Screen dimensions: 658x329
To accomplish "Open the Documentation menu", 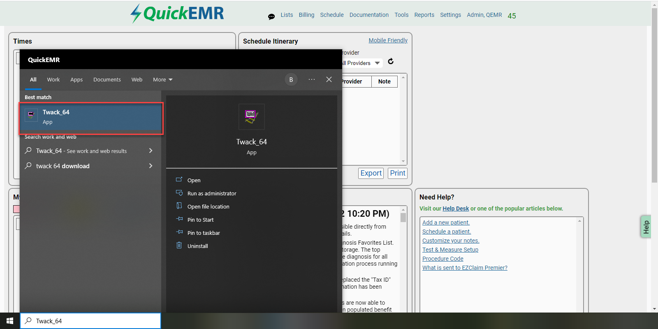I will coord(369,15).
